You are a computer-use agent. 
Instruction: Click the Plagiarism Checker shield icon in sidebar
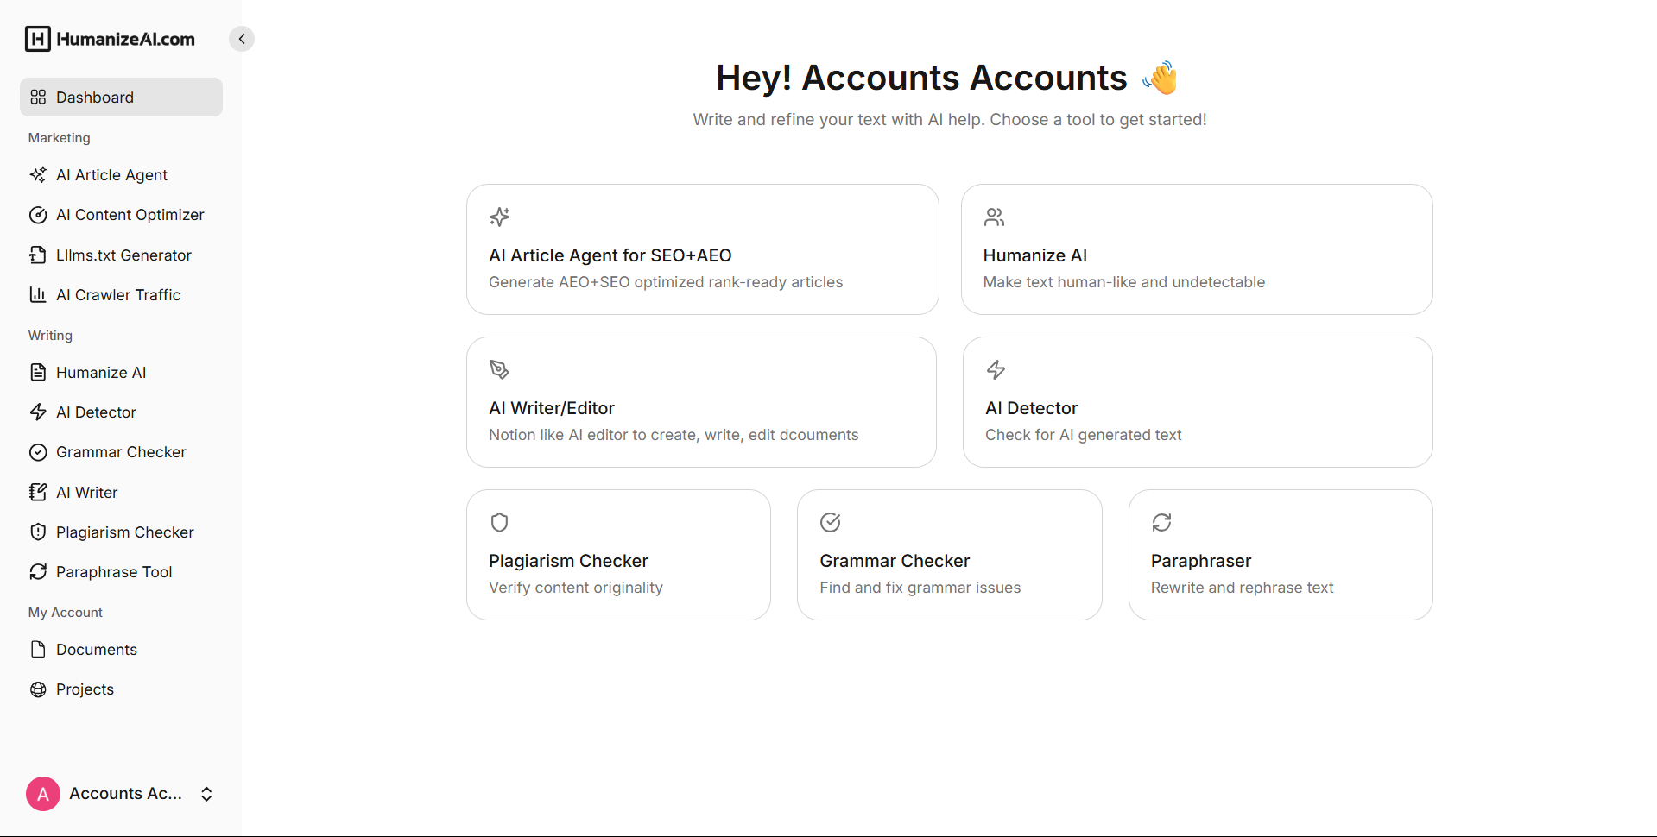38,532
